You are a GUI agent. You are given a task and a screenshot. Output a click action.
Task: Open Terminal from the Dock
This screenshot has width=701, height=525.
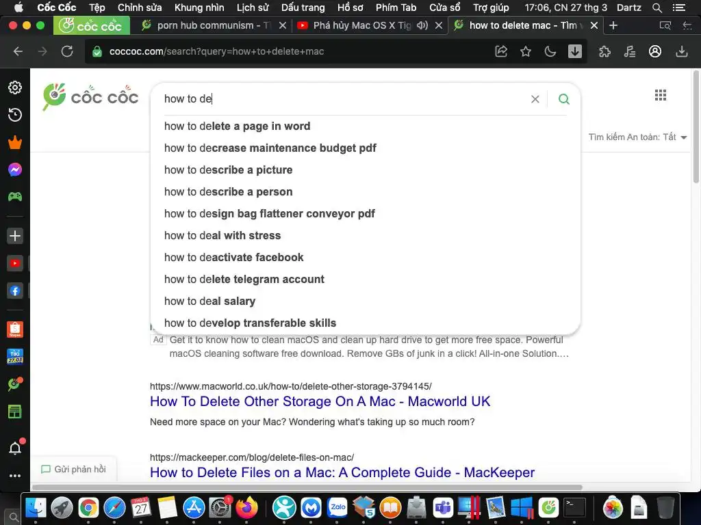click(x=575, y=508)
